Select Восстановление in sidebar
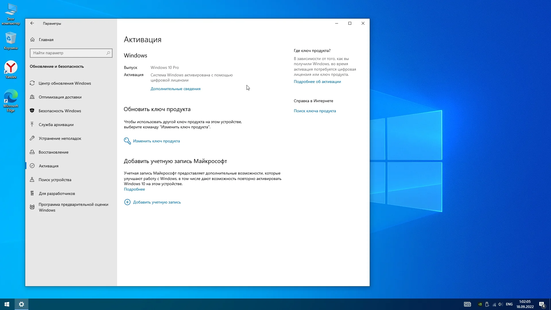 point(53,152)
